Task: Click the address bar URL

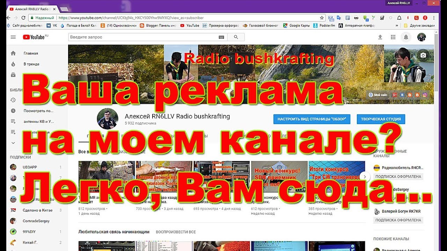Action: pos(131,18)
